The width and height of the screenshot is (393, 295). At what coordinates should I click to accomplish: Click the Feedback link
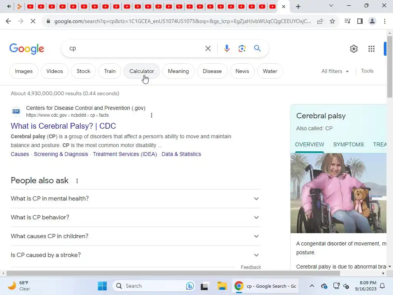[251, 267]
